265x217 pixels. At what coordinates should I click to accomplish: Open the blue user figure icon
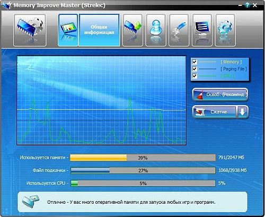click(156, 30)
